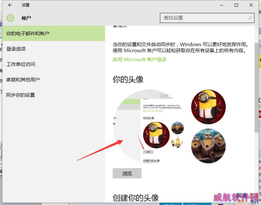This screenshot has width=261, height=205.
Task: Click the 浏览 button
Action: point(127,173)
